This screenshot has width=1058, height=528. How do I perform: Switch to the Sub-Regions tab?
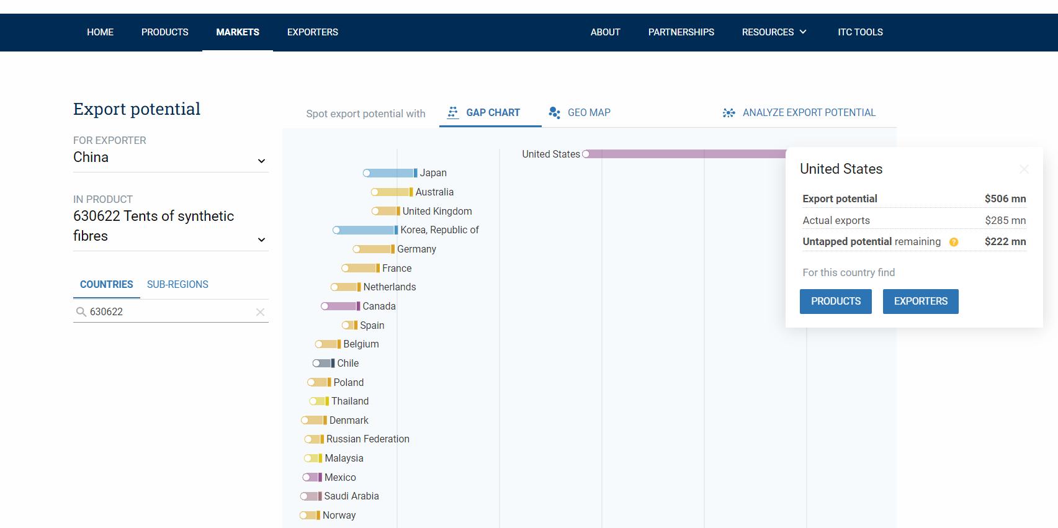click(177, 284)
